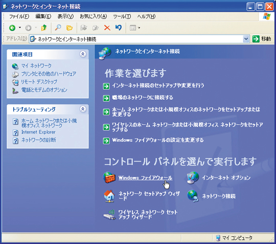
Task: Click the ネットワーク接続 globe icon
Action: pyautogui.click(x=193, y=196)
